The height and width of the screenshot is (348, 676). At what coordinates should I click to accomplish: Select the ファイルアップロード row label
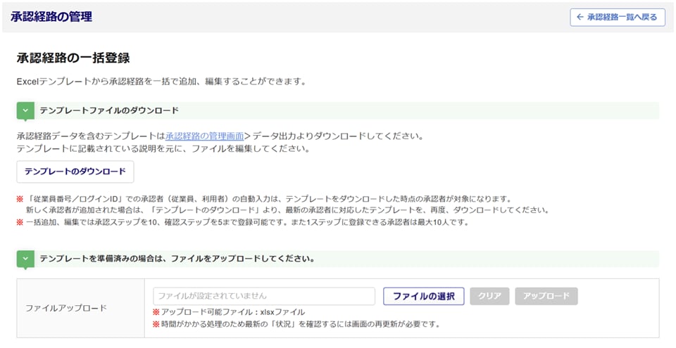(x=66, y=308)
